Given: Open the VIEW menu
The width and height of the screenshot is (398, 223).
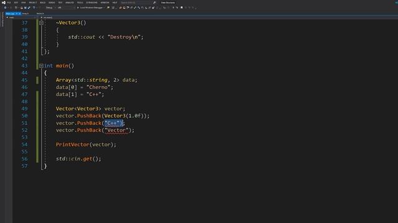Looking at the screenshot, I should [24, 2].
